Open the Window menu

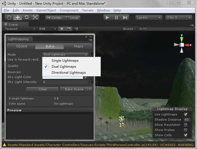click(x=104, y=10)
